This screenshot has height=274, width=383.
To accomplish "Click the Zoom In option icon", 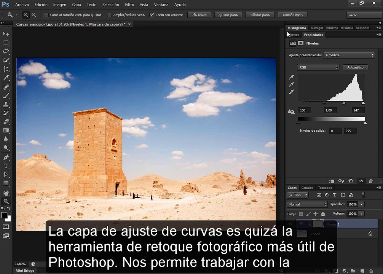I will coord(26,15).
